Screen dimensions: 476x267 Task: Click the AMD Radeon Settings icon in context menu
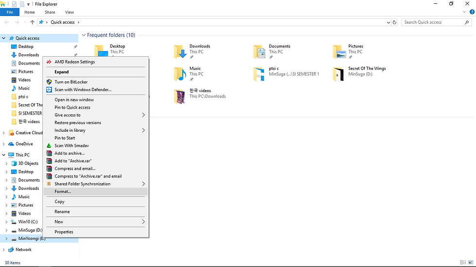pos(49,62)
